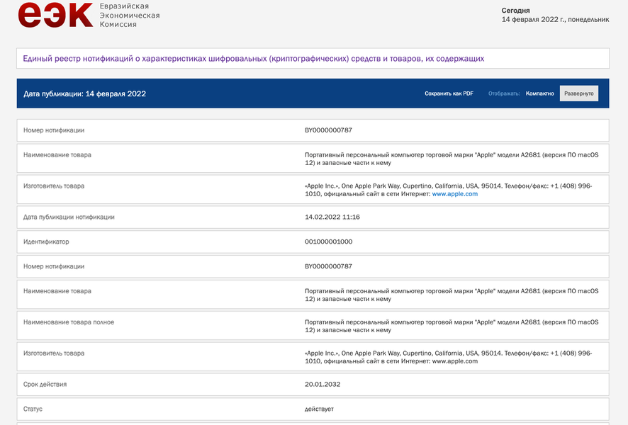The width and height of the screenshot is (628, 425).
Task: Select identifier value 001000001000
Action: tap(328, 242)
